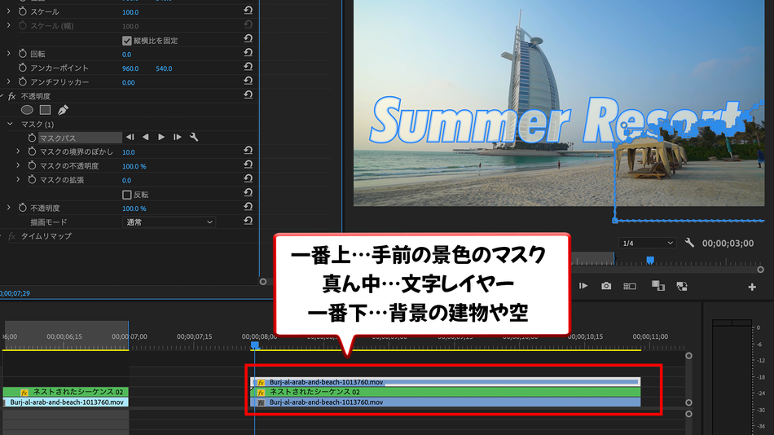
Task: Enable the 反転 mask checkbox
Action: pos(127,195)
